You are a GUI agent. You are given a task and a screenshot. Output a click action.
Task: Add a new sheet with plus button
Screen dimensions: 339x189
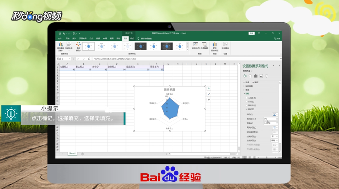(x=82, y=154)
